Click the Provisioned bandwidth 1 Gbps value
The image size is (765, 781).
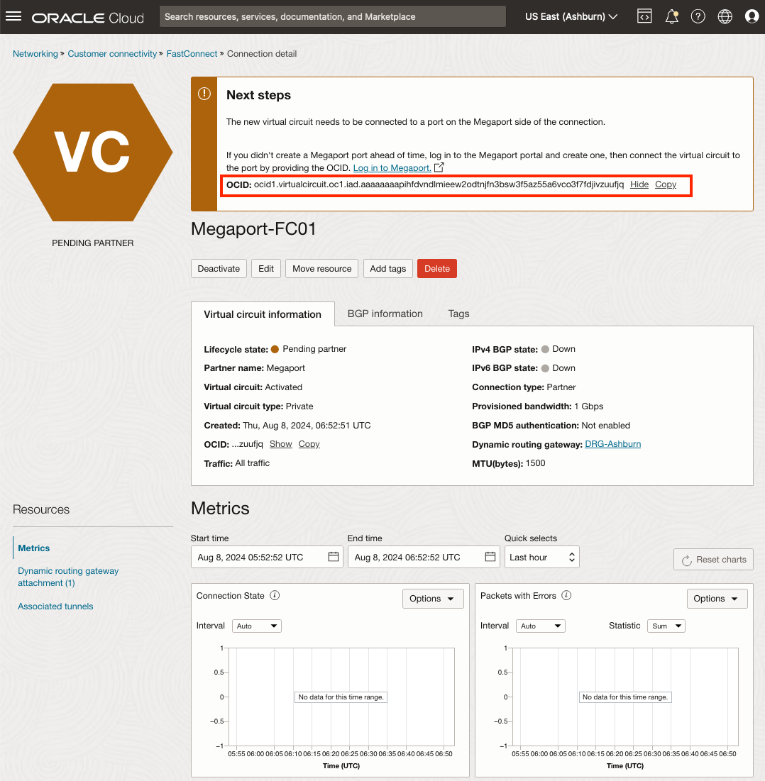tap(588, 406)
